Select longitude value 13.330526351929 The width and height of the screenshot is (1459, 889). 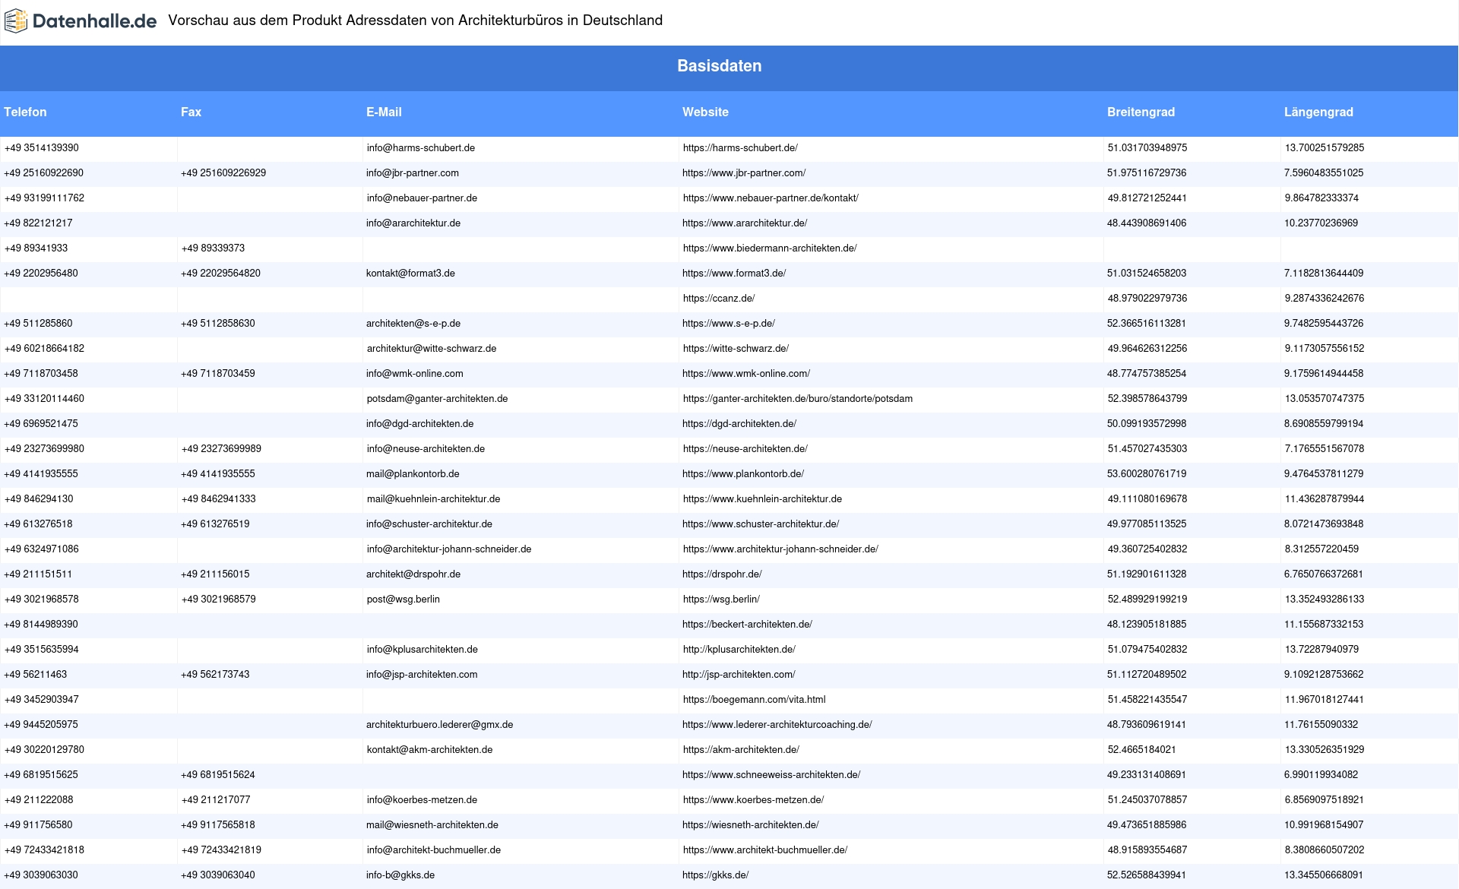(x=1324, y=750)
